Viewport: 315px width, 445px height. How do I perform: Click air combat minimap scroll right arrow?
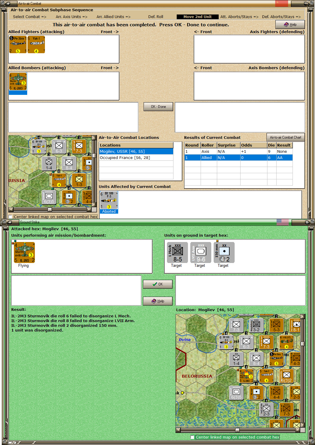point(89,209)
